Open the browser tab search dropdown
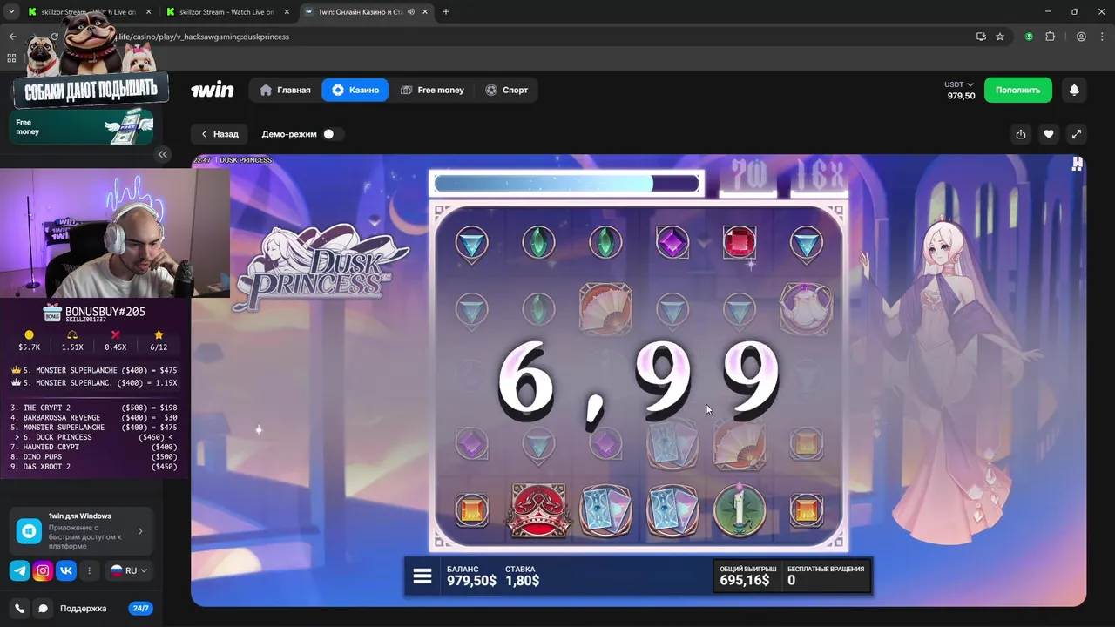The width and height of the screenshot is (1115, 627). [11, 12]
